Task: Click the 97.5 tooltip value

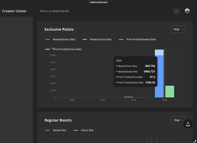Action: coord(152,77)
